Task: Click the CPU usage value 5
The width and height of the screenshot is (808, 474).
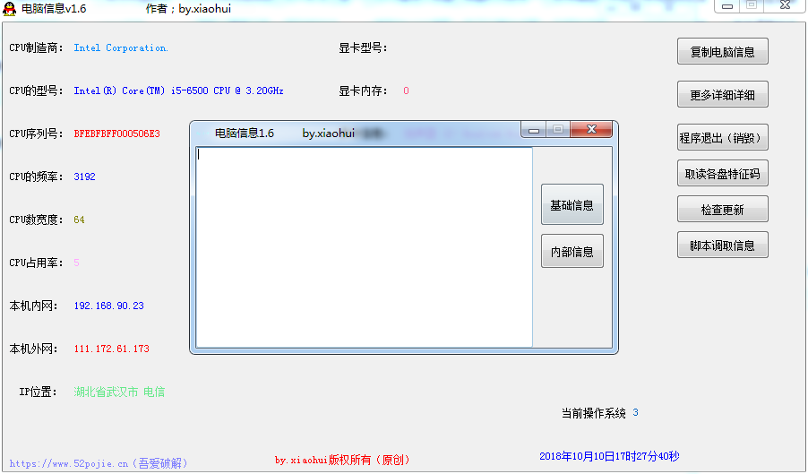Action: click(76, 263)
